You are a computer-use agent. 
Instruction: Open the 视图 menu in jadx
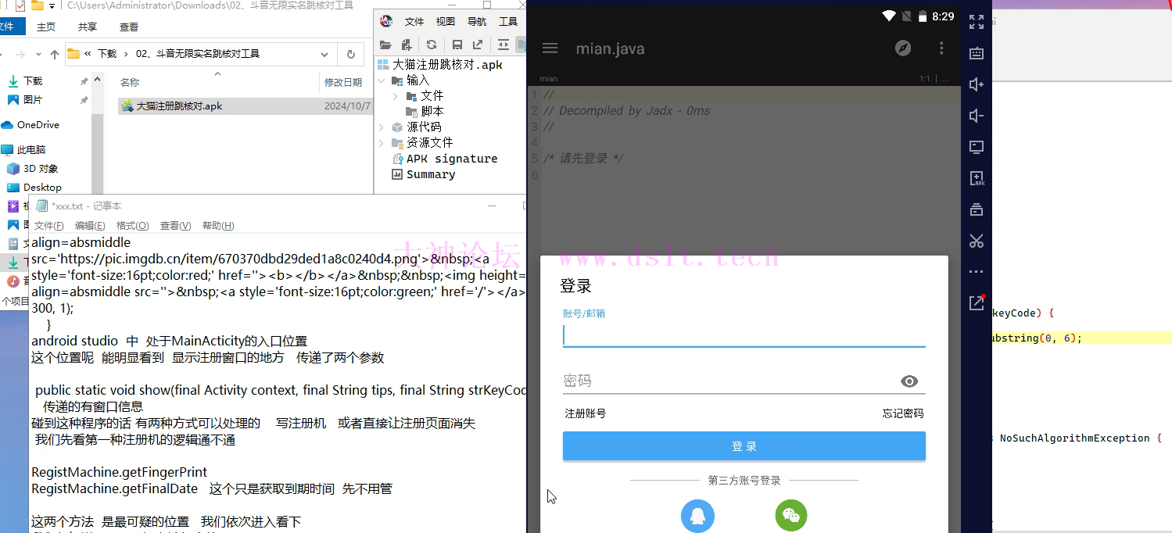445,22
